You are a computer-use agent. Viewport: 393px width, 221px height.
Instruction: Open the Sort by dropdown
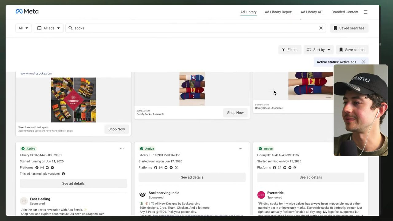point(318,50)
